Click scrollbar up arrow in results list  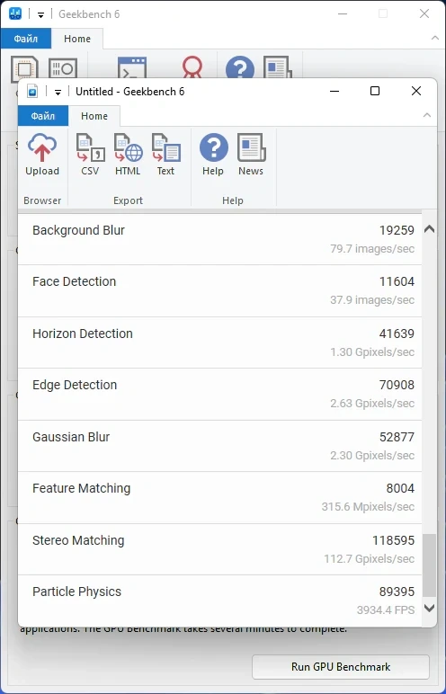[x=429, y=229]
